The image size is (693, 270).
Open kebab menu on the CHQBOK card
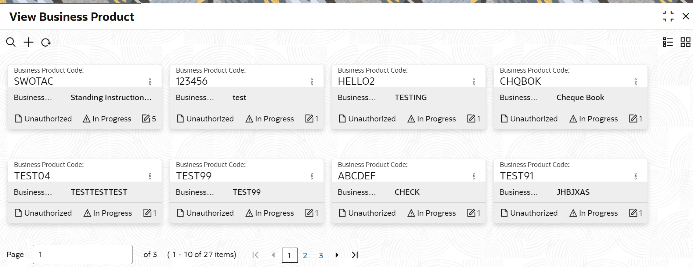pyautogui.click(x=636, y=82)
